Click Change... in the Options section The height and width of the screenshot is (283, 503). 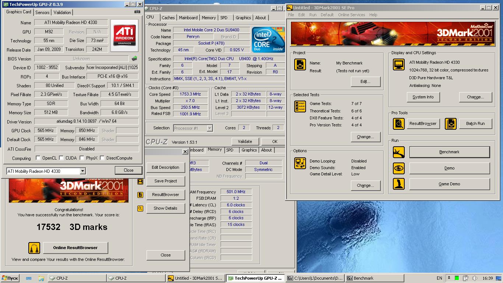(x=365, y=186)
